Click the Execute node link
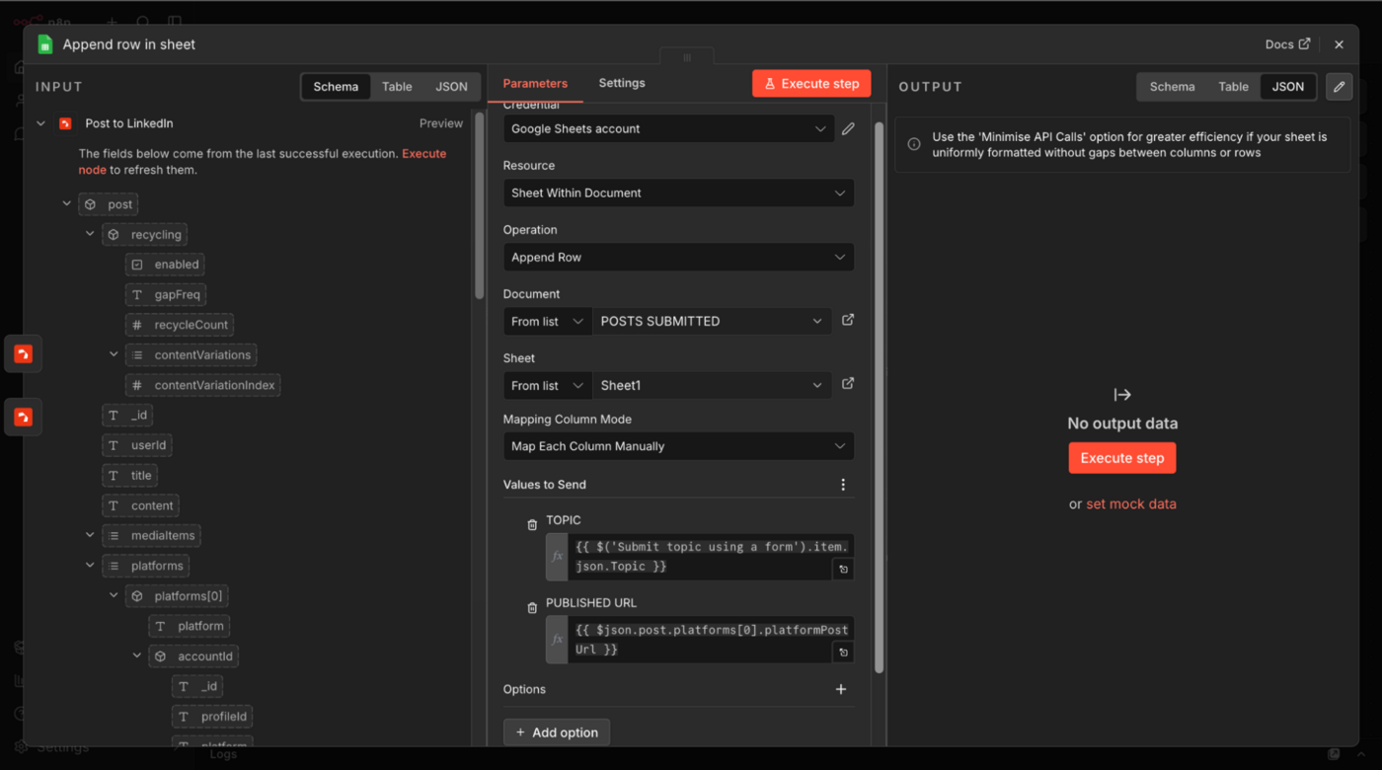The image size is (1382, 770). point(423,154)
